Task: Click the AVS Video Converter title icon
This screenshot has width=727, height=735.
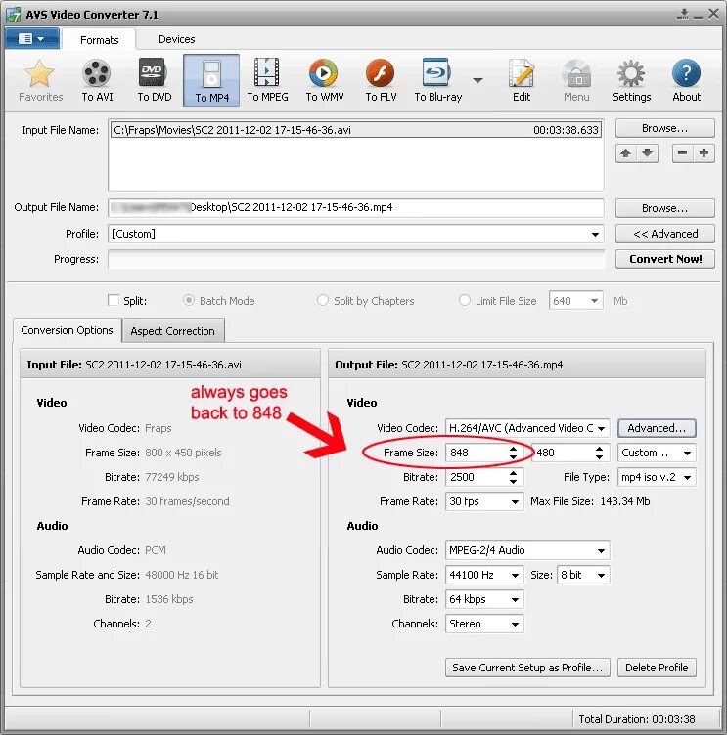Action: pos(13,14)
